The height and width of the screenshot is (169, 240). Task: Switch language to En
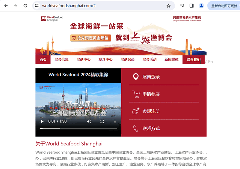click(210, 62)
